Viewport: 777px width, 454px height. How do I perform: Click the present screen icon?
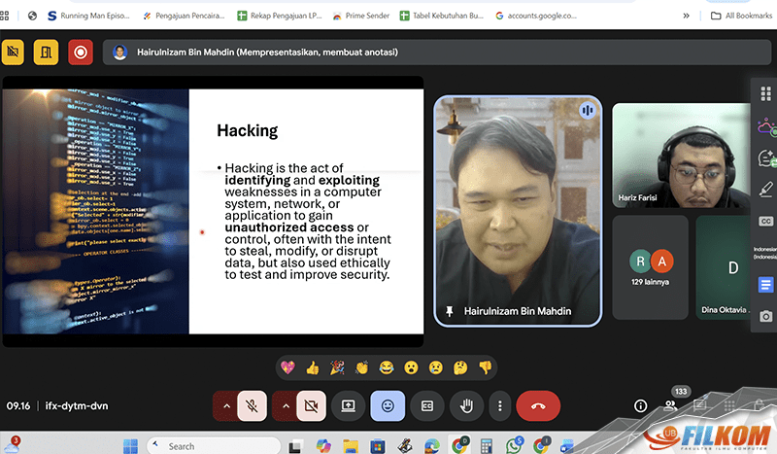(348, 405)
